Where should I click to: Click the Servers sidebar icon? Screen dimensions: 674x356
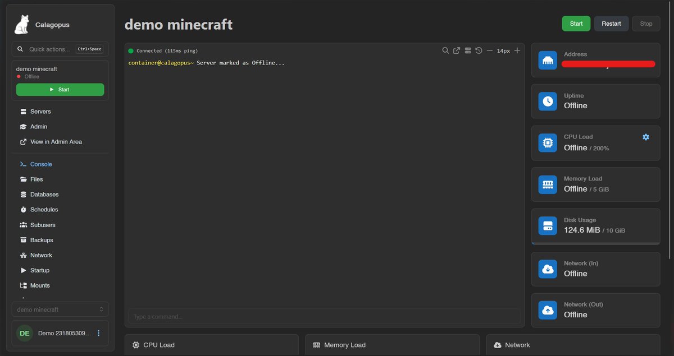(x=23, y=112)
